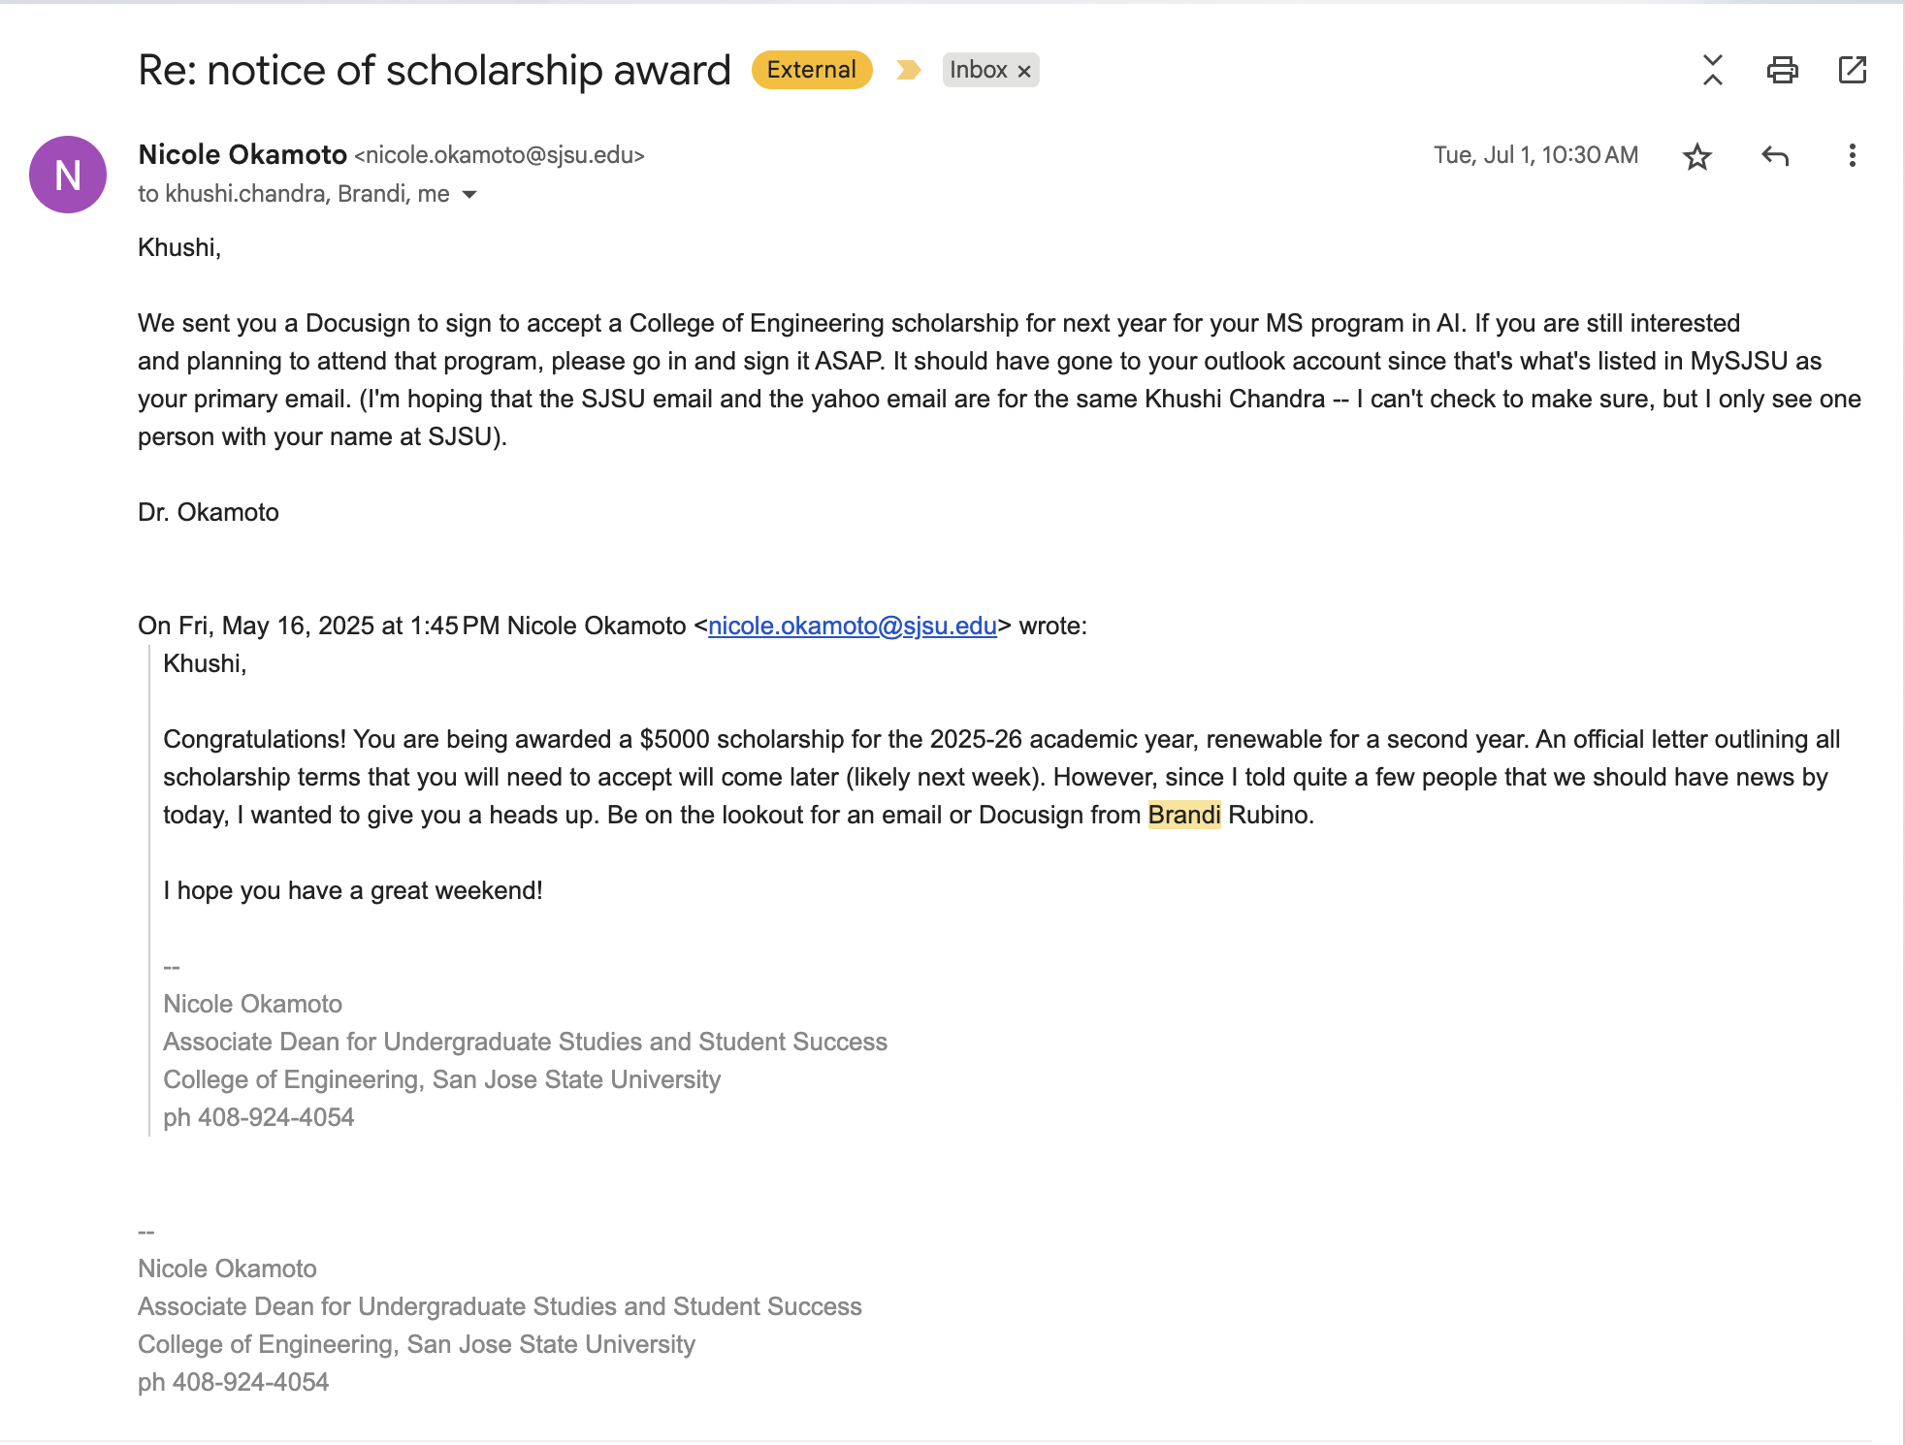1905x1445 pixels.
Task: Click Nicole Okamoto's purple avatar
Action: (x=68, y=175)
